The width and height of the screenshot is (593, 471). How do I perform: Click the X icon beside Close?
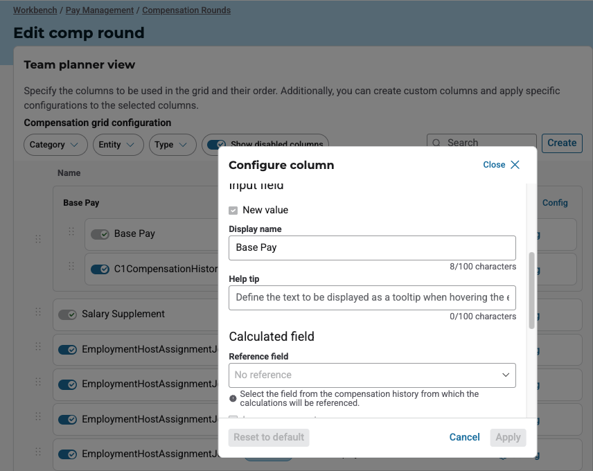[x=515, y=165]
